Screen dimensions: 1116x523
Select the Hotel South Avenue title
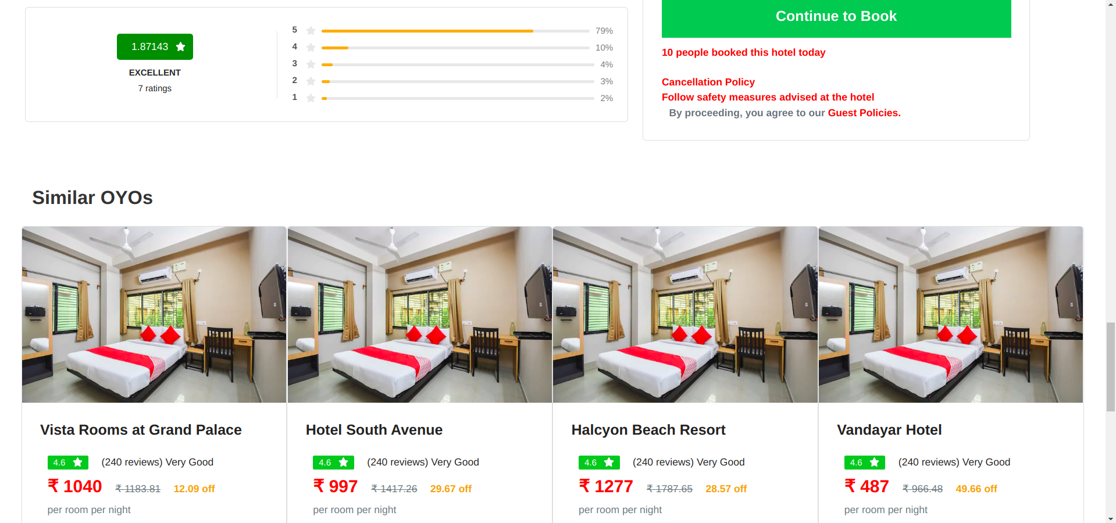coord(374,429)
